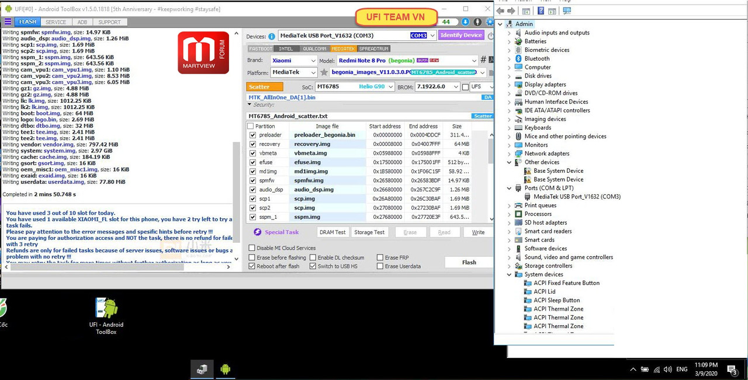The height and width of the screenshot is (380, 748).
Task: Toggle the Switch to USB HS checkbox
Action: [x=313, y=266]
